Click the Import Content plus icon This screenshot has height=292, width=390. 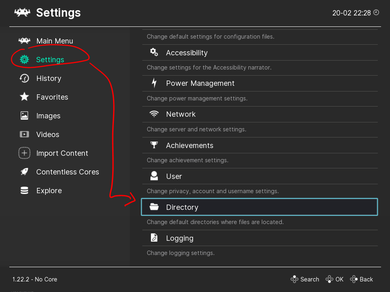[24, 153]
